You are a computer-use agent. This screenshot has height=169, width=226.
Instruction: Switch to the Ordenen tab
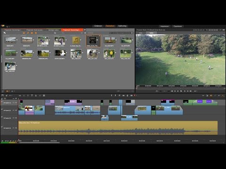pyautogui.click(x=98, y=26)
